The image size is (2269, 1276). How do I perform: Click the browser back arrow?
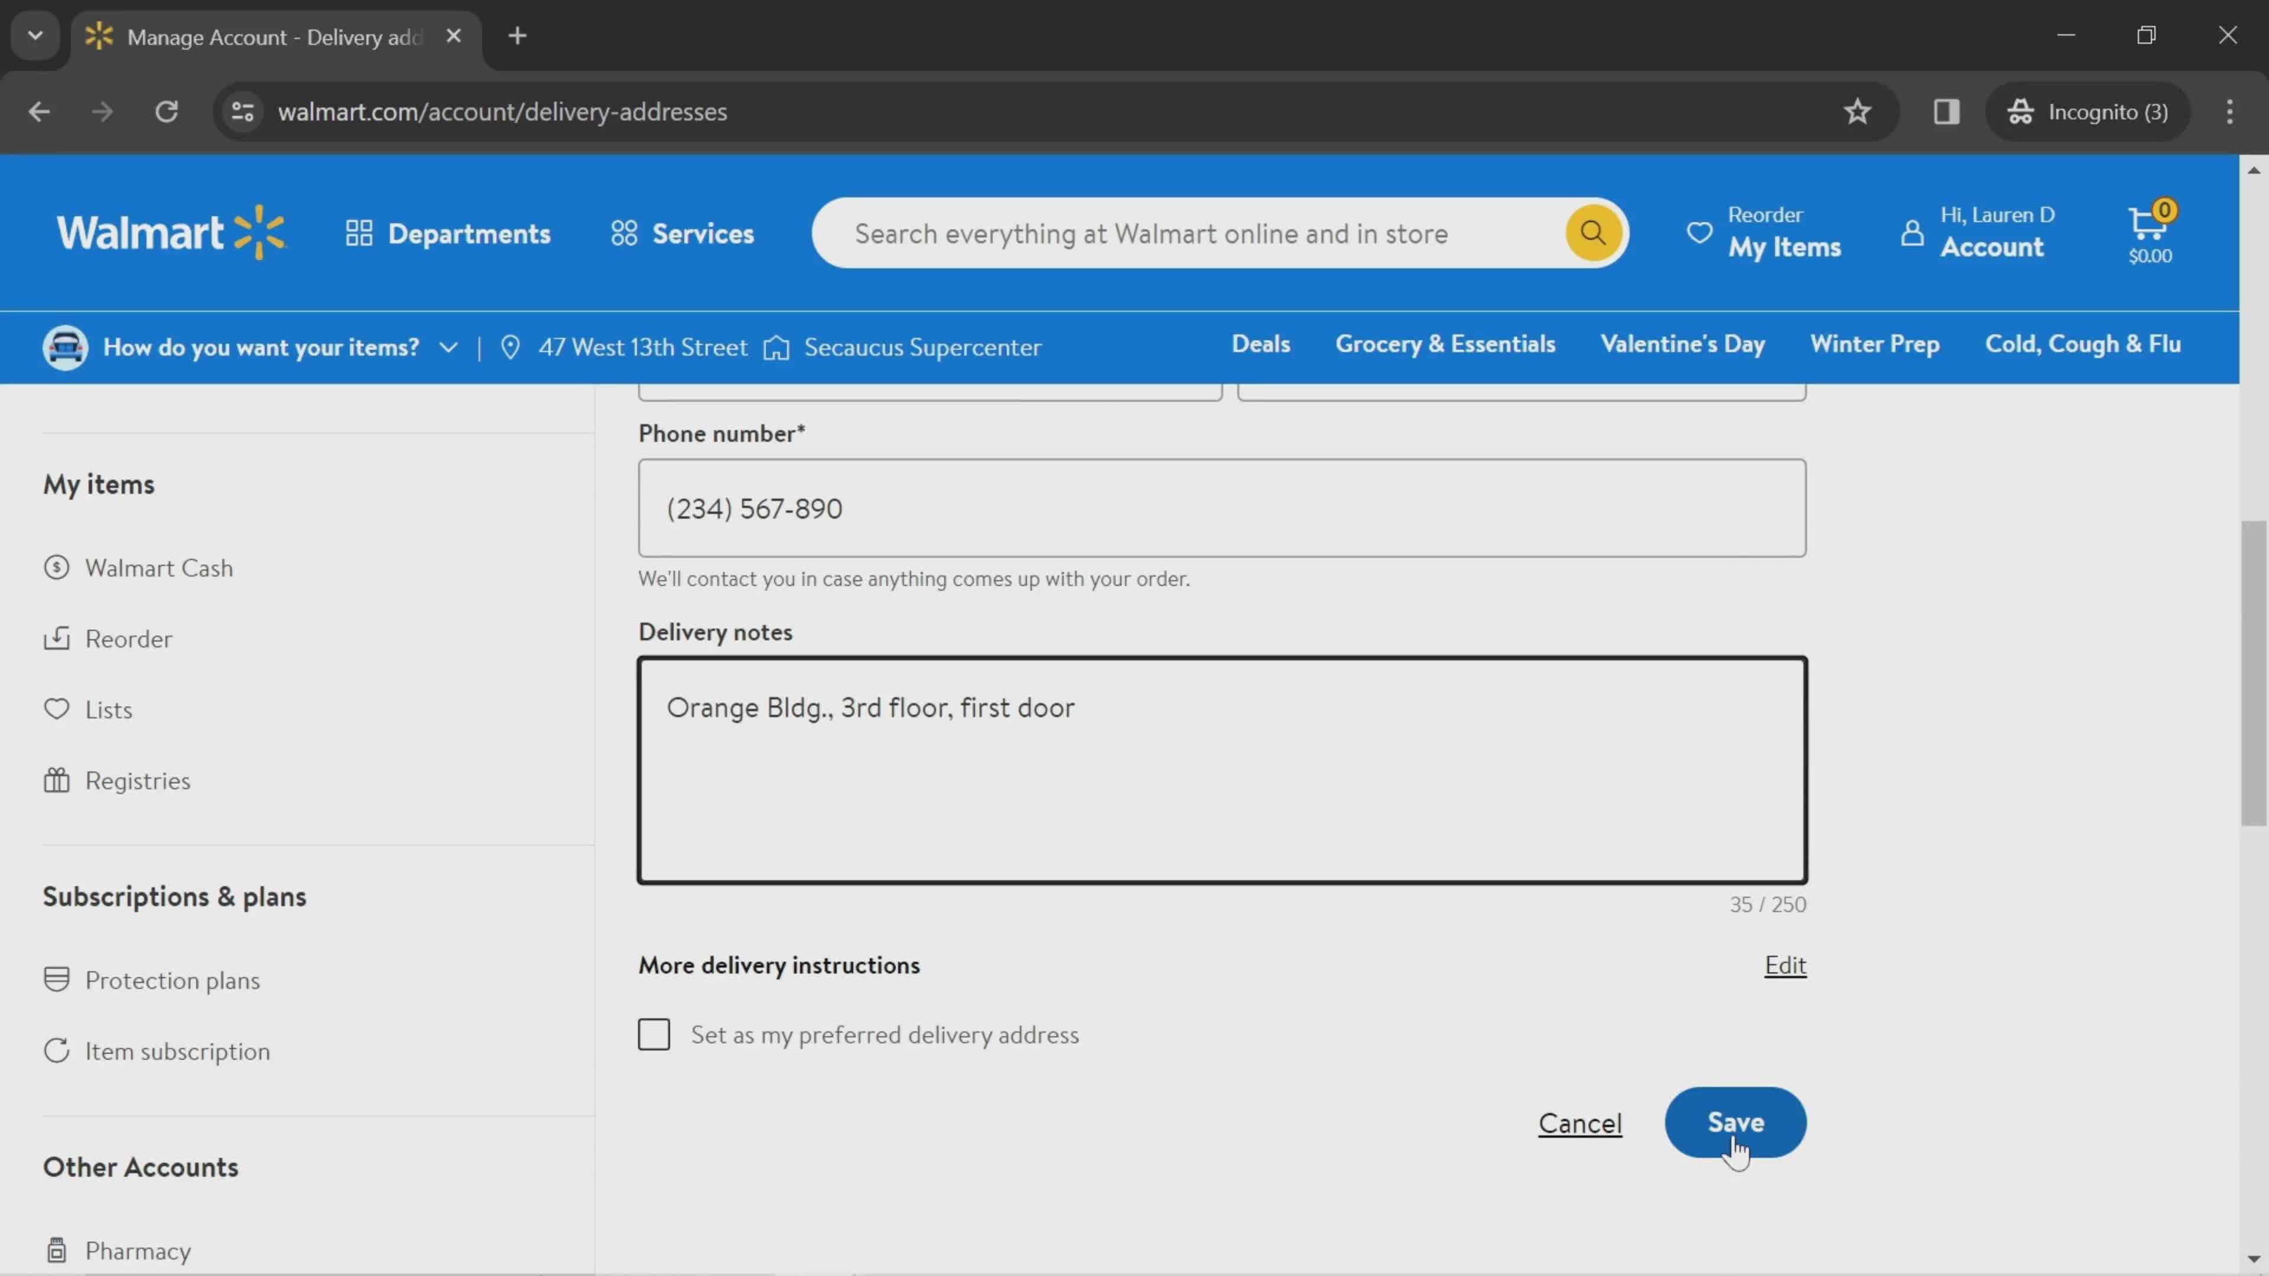pos(39,112)
